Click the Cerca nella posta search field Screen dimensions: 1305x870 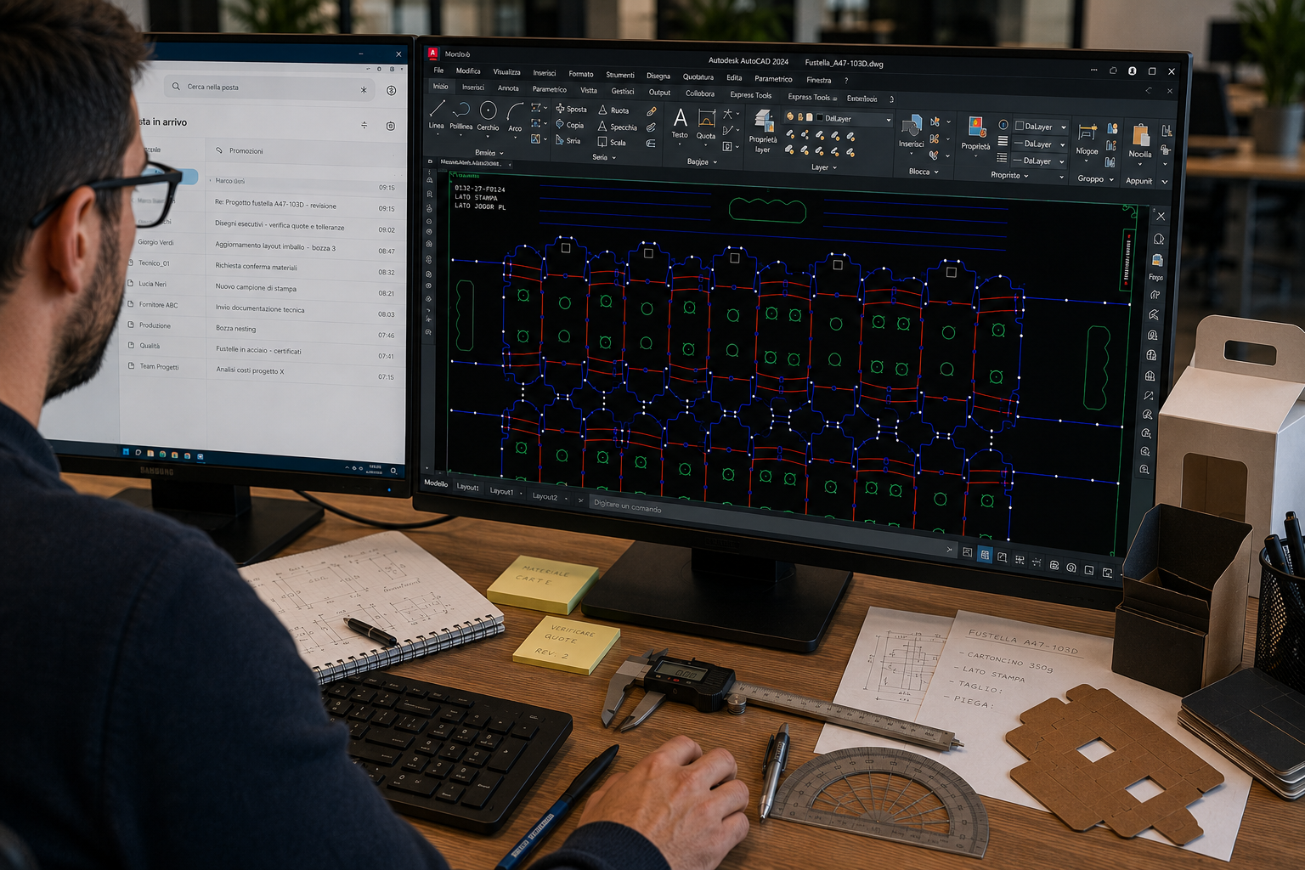270,88
